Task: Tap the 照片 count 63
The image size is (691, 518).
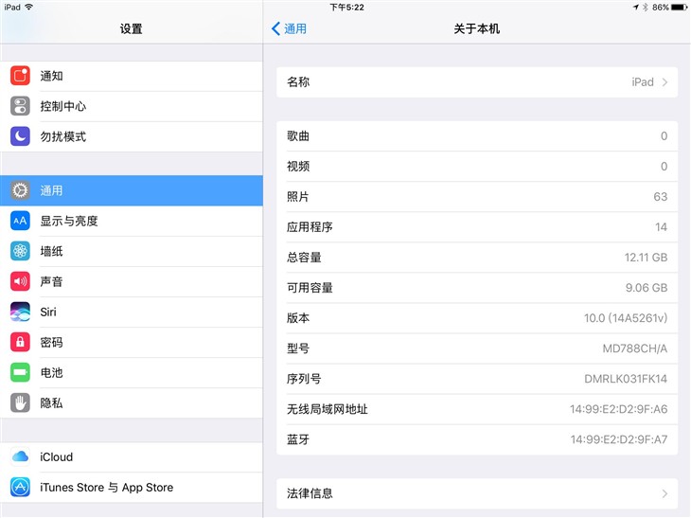Action: 660,197
